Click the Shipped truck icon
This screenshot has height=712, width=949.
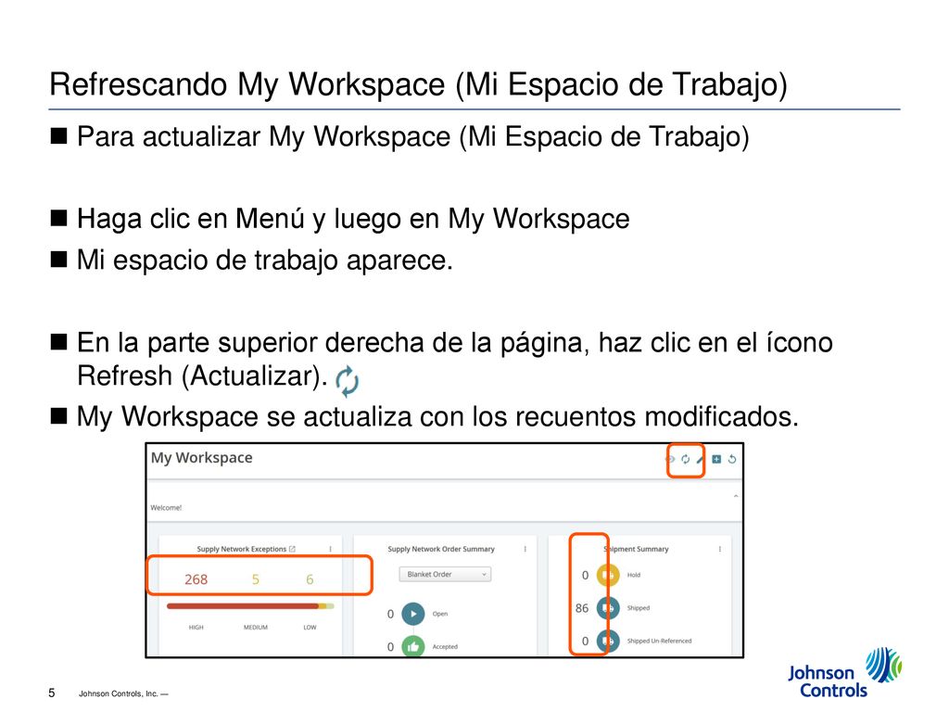(608, 608)
